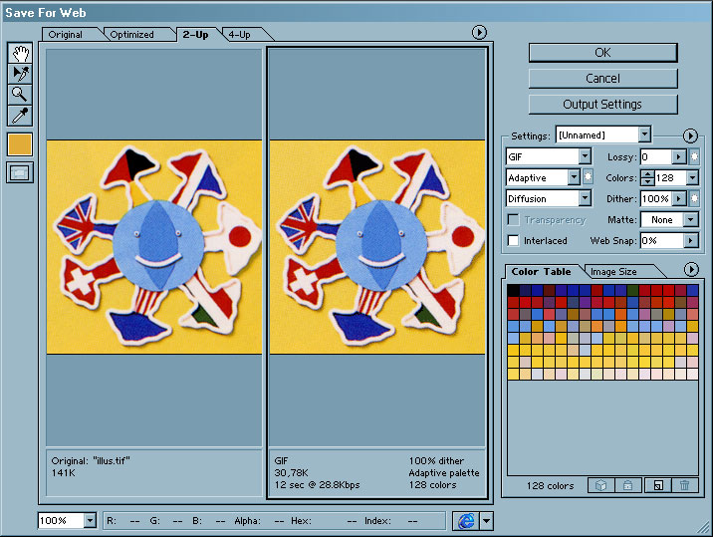Screen dimensions: 713x537
Task: Select the black swatch in color table
Action: point(514,290)
